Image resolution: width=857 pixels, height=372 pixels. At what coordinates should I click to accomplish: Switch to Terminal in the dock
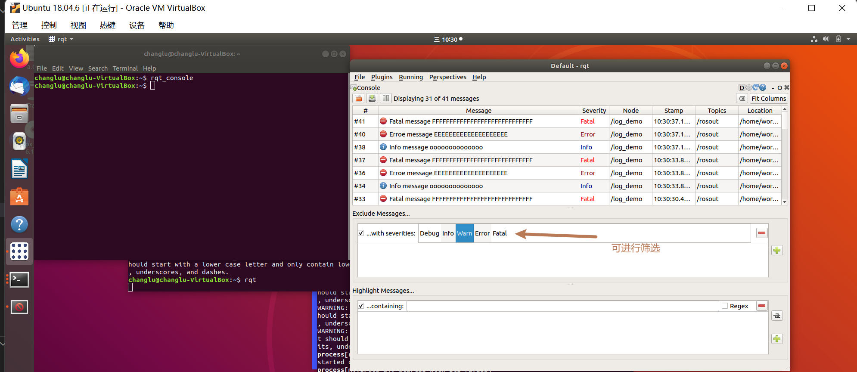19,279
